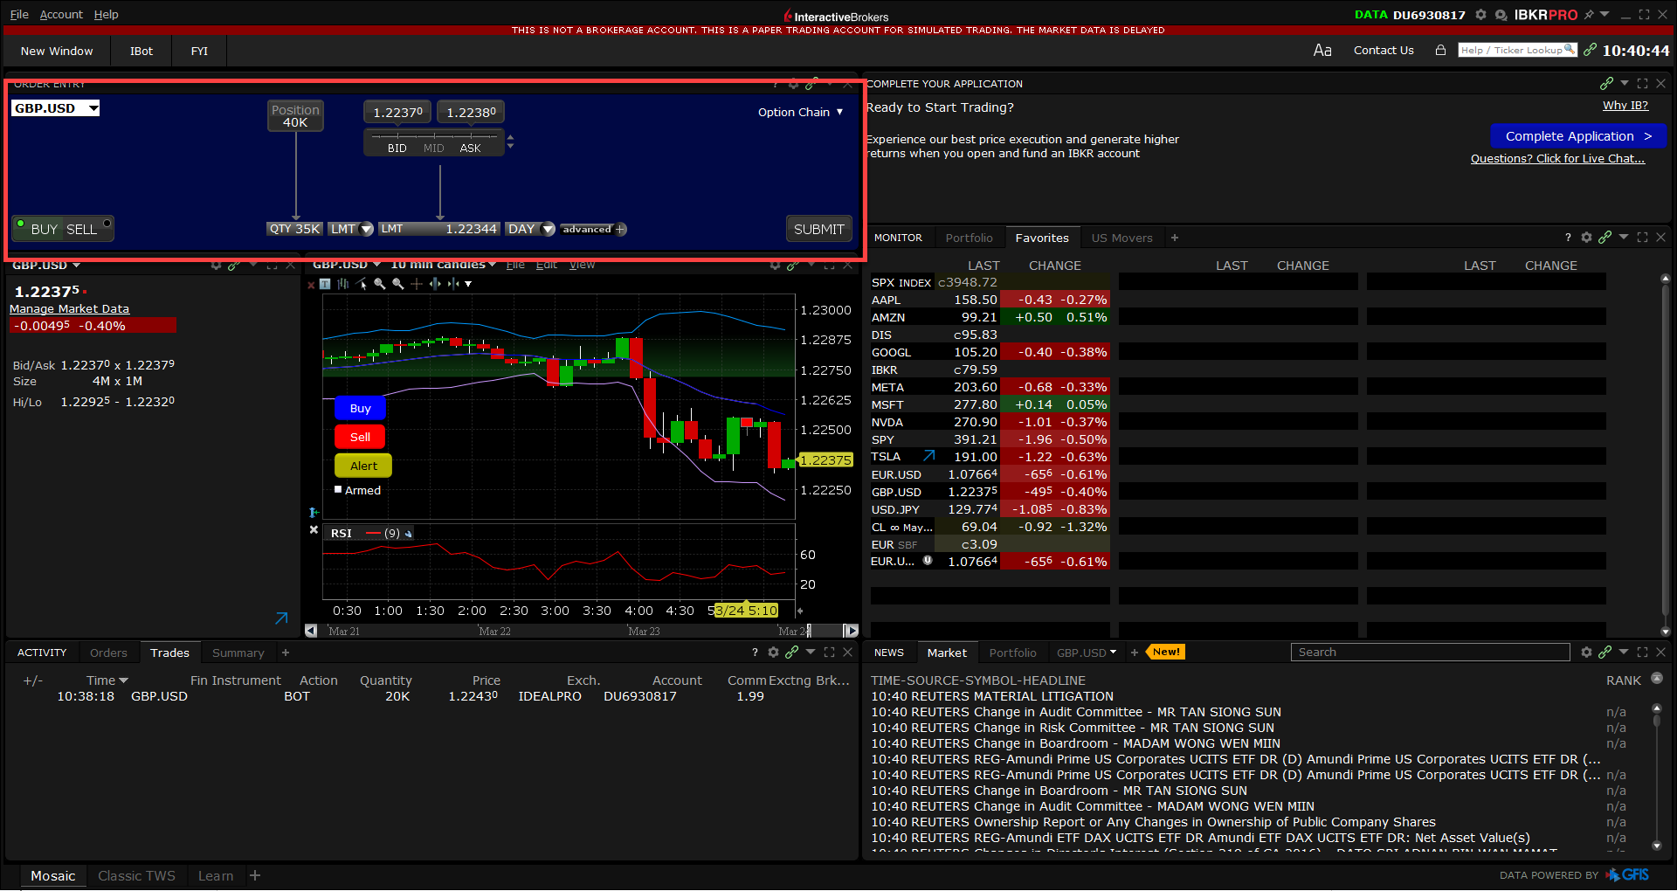Close the RSI subchart with X icon

(314, 529)
